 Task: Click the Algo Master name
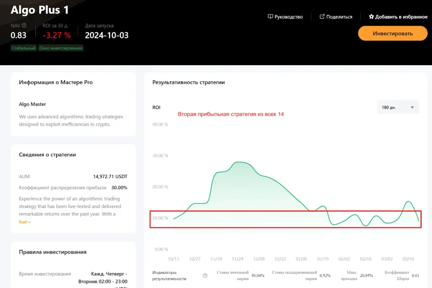pos(32,104)
